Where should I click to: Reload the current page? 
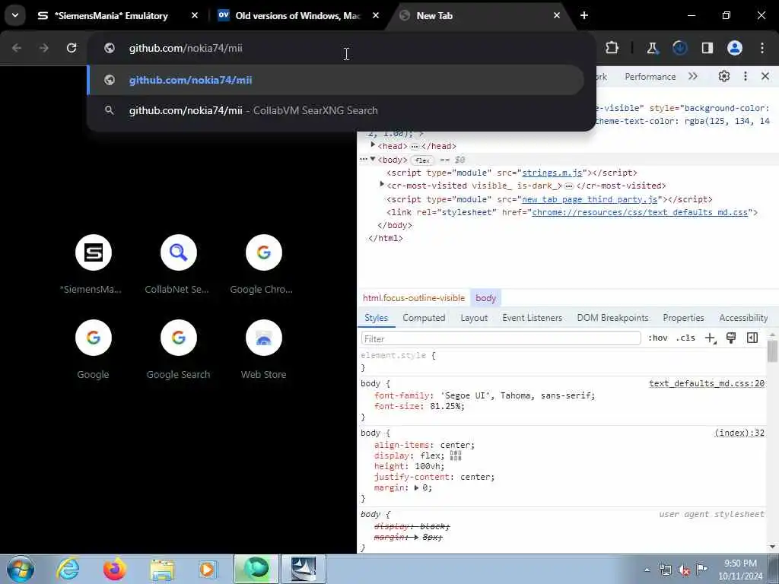(72, 48)
